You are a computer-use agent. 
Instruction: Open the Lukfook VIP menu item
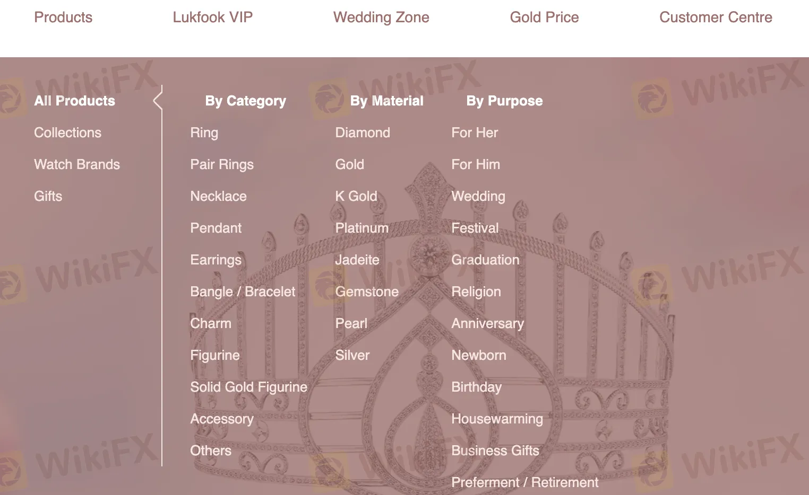tap(212, 17)
